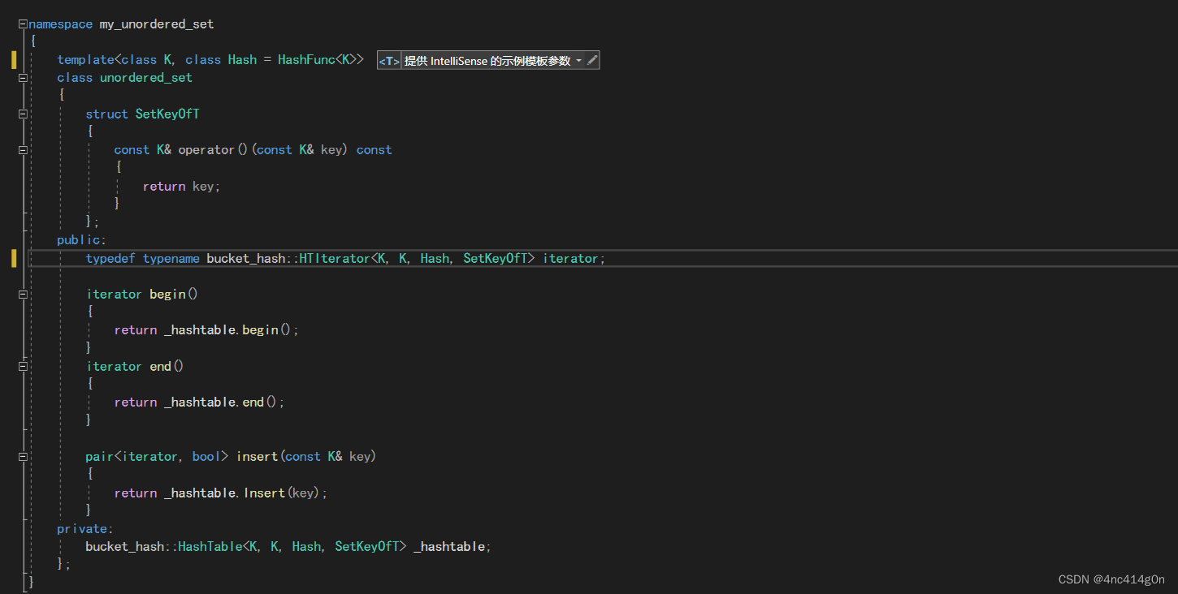Click the 'public:' access specifier
This screenshot has width=1178, height=594.
tap(81, 240)
